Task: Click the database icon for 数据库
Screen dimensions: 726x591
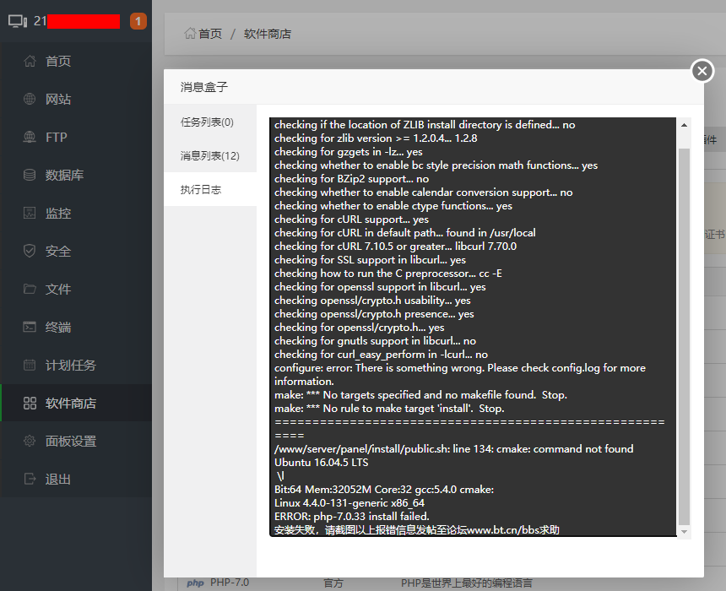Action: pos(30,175)
